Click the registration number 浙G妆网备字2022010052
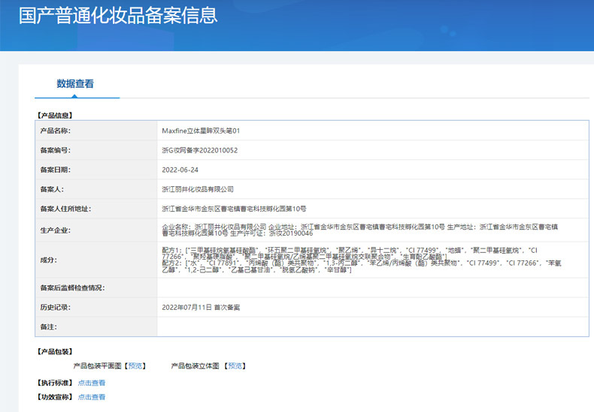Viewport: 594px width, 412px height. 200,150
